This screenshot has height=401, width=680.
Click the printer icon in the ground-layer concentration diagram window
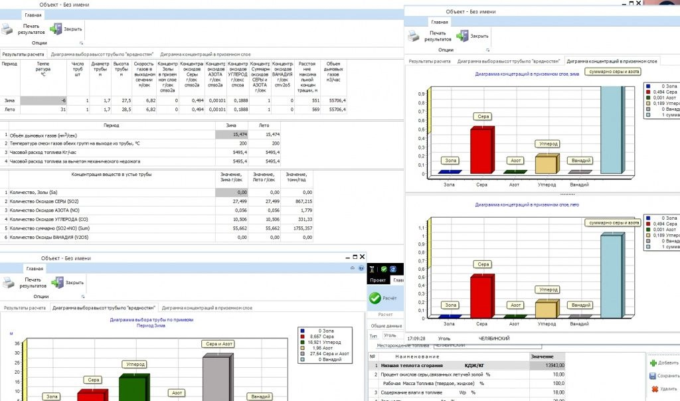click(x=414, y=36)
